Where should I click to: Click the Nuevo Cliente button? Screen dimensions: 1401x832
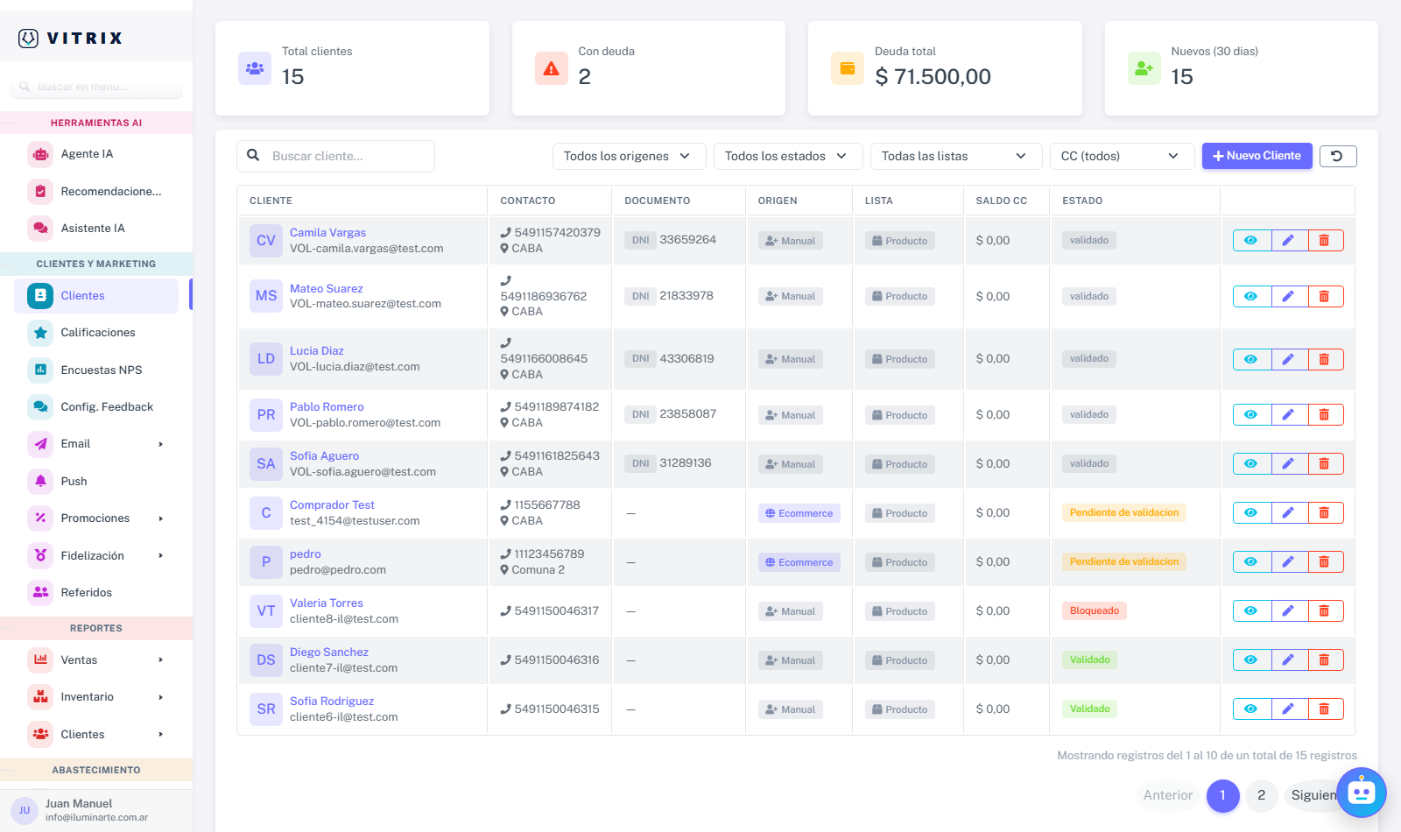(1257, 156)
